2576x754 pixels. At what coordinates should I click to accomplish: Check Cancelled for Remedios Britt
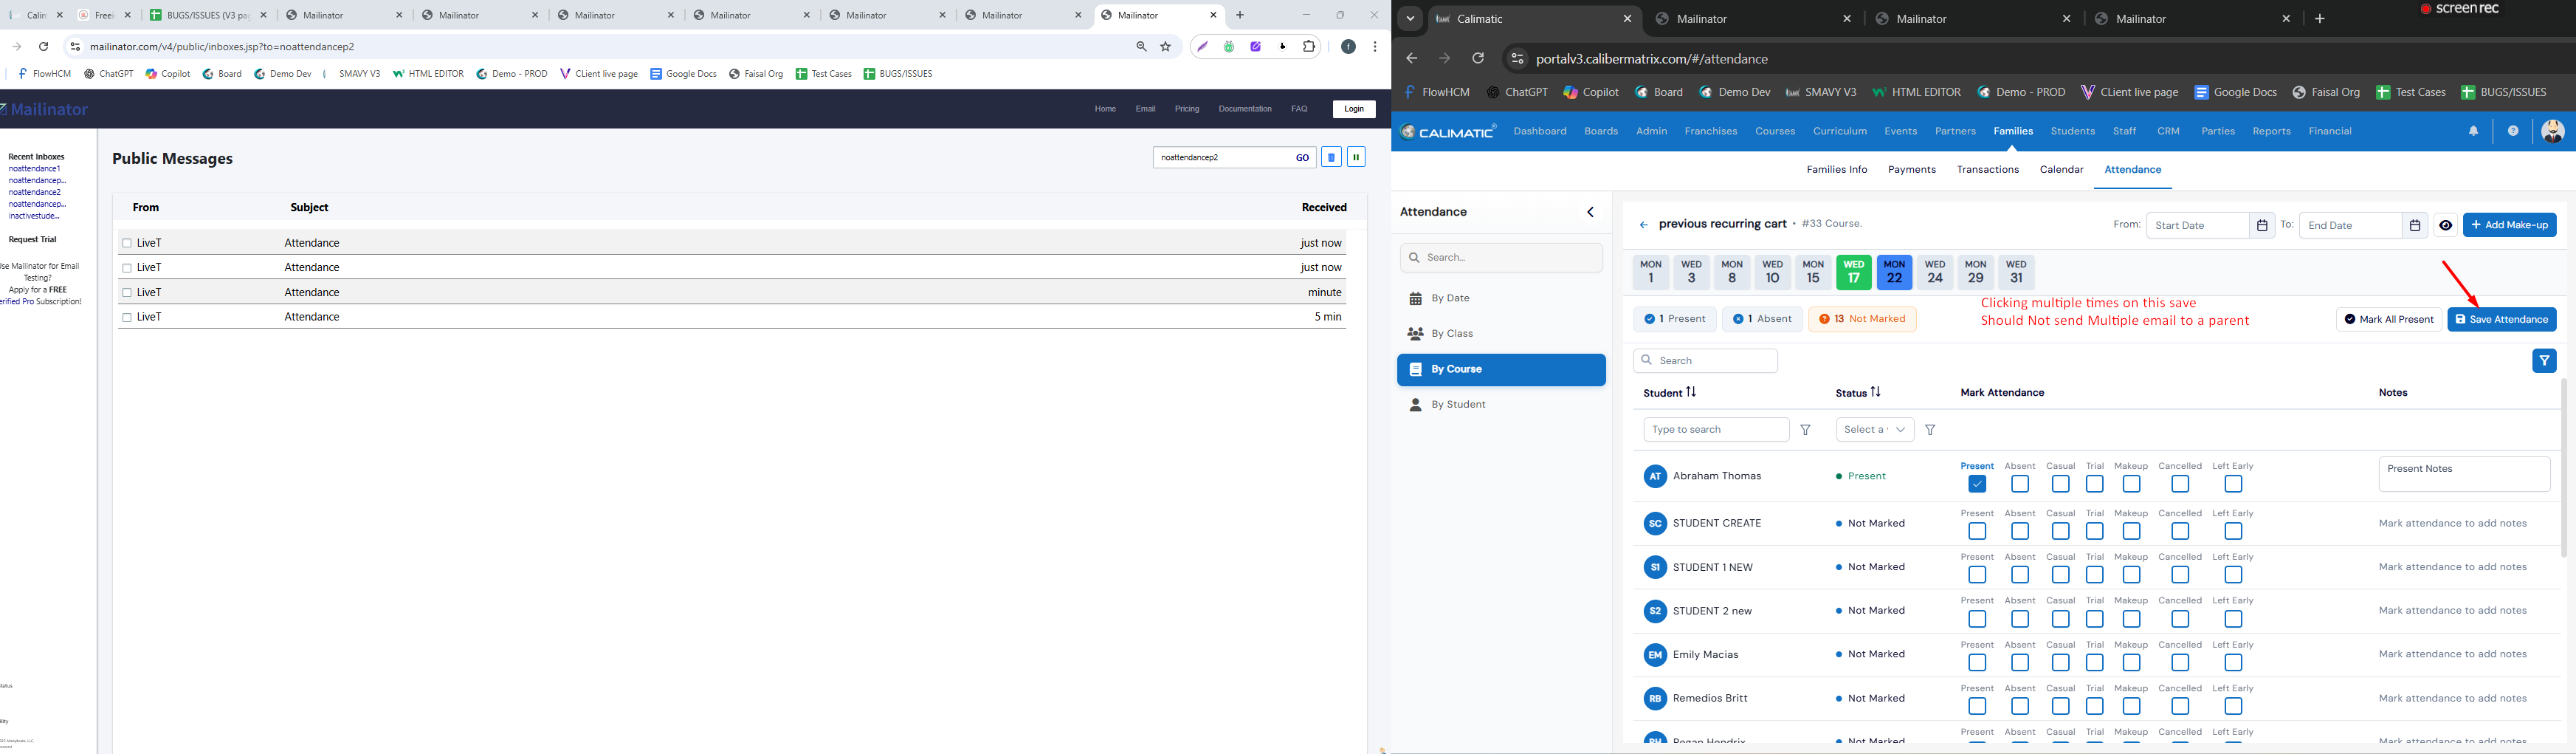coord(2181,707)
